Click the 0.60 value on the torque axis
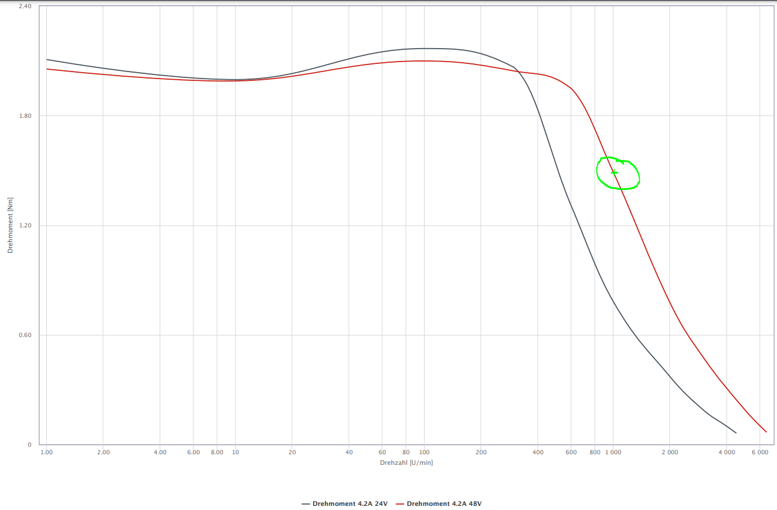The width and height of the screenshot is (777, 510). (x=25, y=335)
